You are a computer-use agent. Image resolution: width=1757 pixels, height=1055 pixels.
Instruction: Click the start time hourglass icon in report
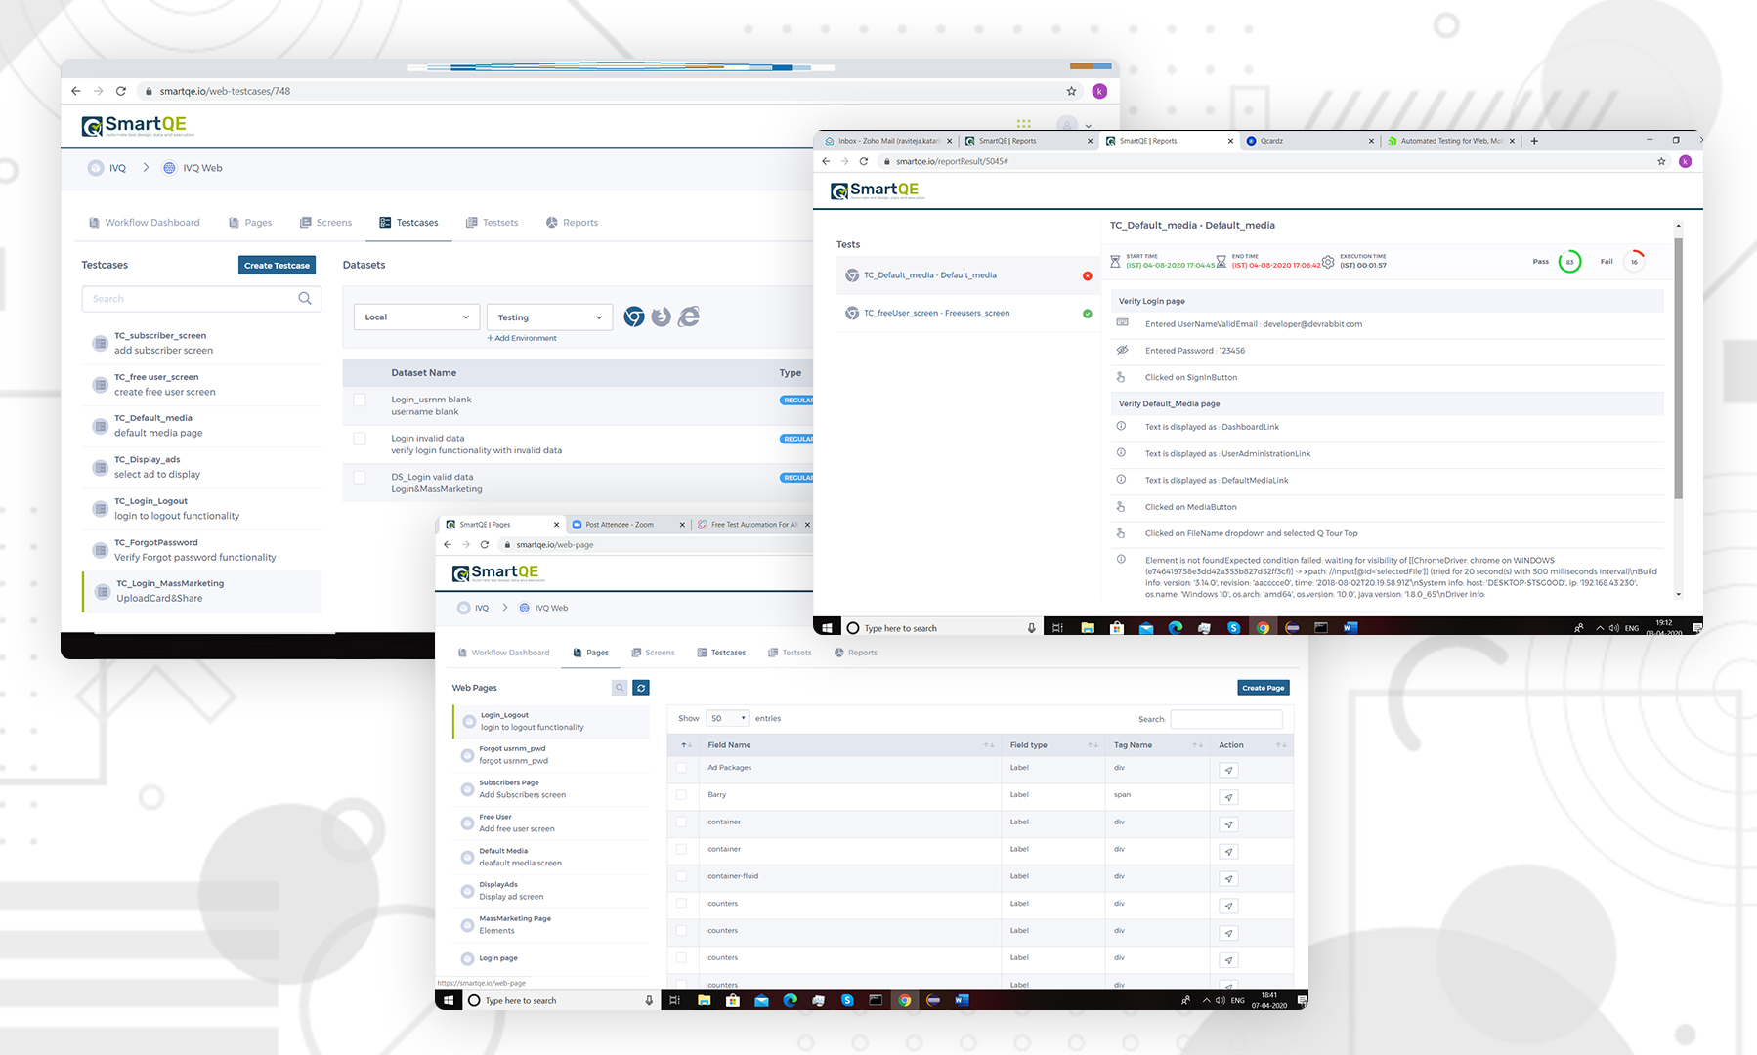tap(1115, 262)
